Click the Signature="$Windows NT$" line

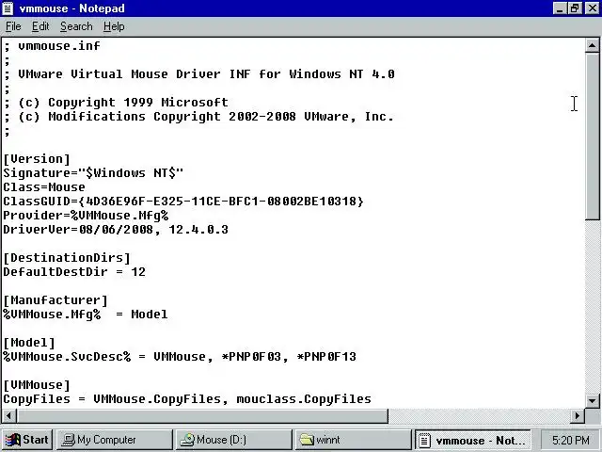[93, 173]
